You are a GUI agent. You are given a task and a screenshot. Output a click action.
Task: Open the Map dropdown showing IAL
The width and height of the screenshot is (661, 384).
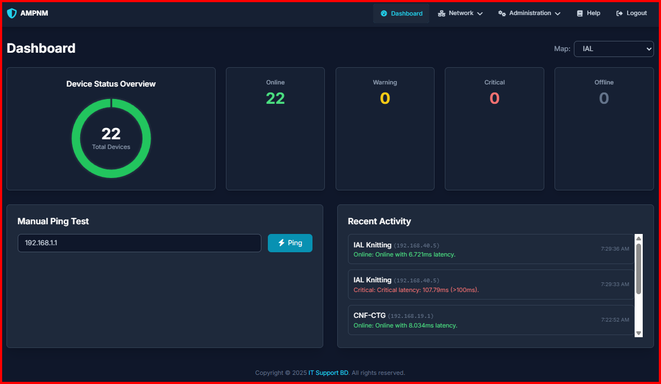tap(614, 49)
